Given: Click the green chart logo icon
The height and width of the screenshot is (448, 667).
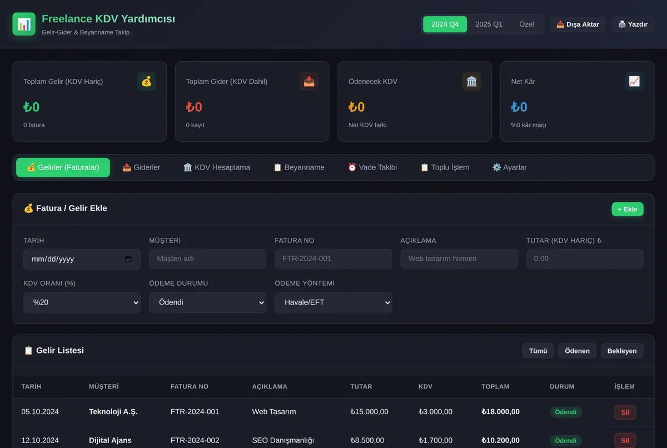Looking at the screenshot, I should tap(24, 24).
